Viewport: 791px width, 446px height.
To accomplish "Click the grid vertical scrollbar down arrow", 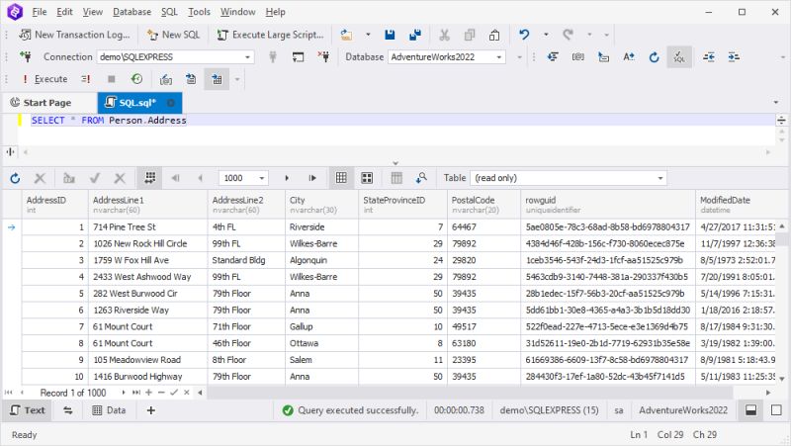I will point(782,379).
